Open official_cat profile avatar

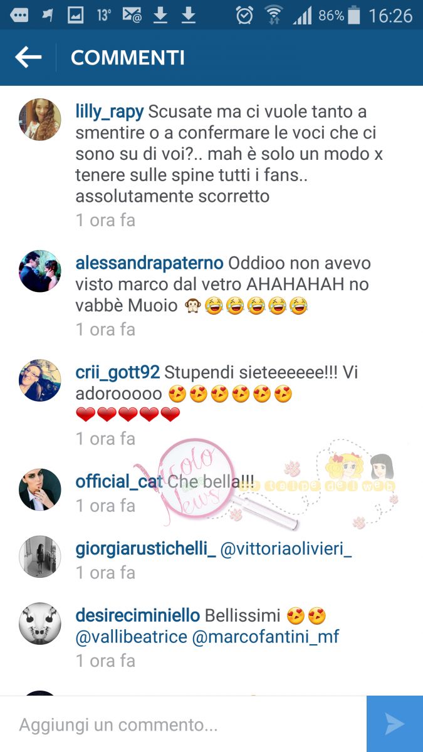[40, 489]
